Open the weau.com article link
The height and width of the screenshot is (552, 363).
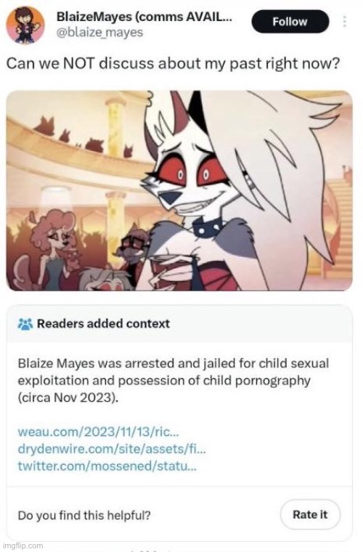pos(99,431)
